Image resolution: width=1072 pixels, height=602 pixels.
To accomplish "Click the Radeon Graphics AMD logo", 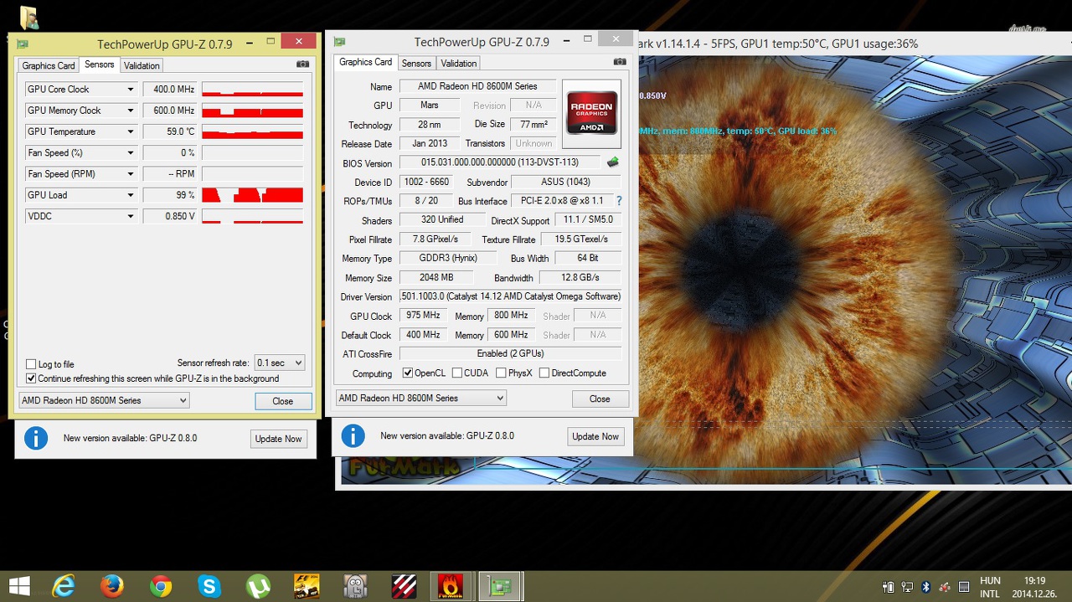I will [592, 113].
